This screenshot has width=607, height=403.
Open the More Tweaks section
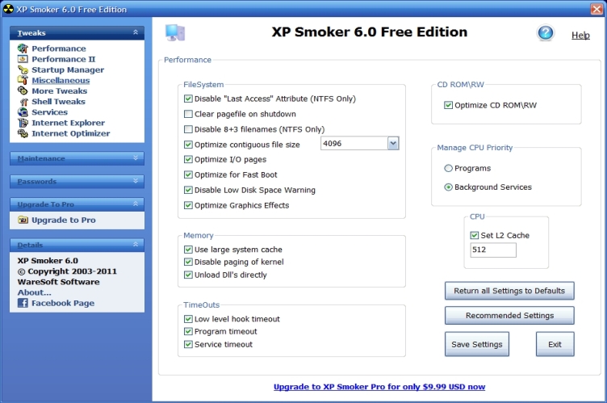coord(60,90)
